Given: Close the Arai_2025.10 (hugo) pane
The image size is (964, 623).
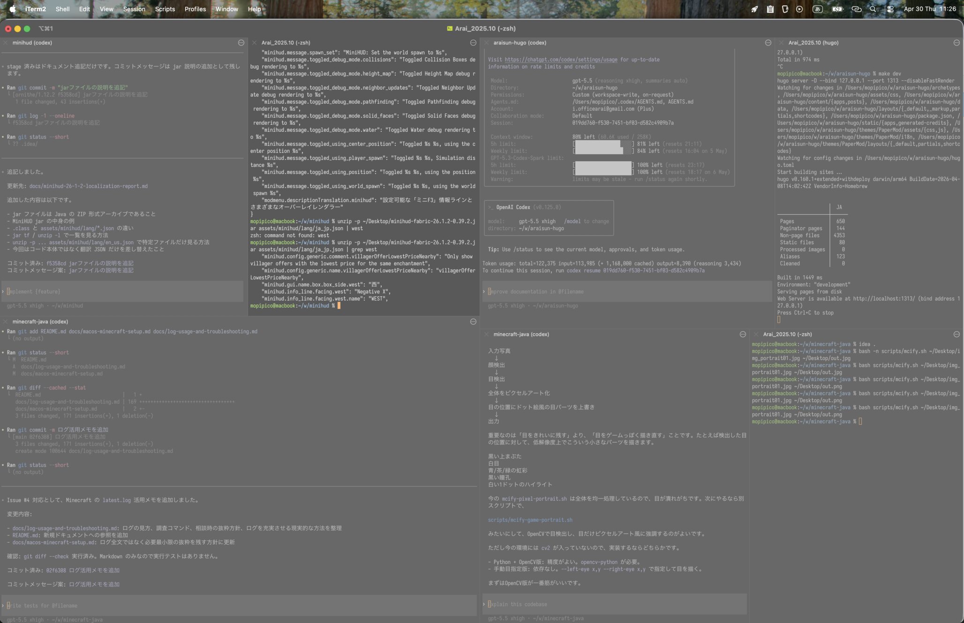Looking at the screenshot, I should (781, 43).
